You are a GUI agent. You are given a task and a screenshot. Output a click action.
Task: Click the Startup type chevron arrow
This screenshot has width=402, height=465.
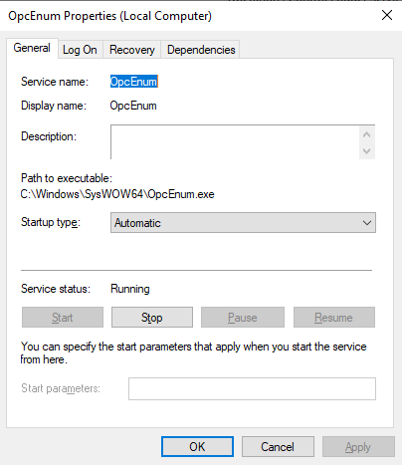click(x=367, y=223)
